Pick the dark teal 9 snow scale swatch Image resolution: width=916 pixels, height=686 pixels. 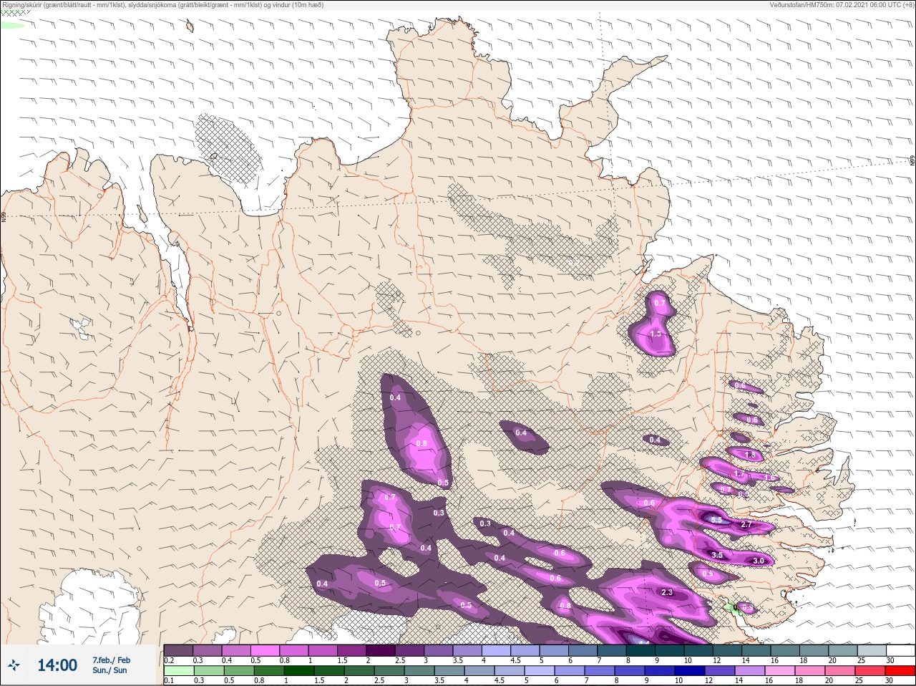click(x=670, y=650)
